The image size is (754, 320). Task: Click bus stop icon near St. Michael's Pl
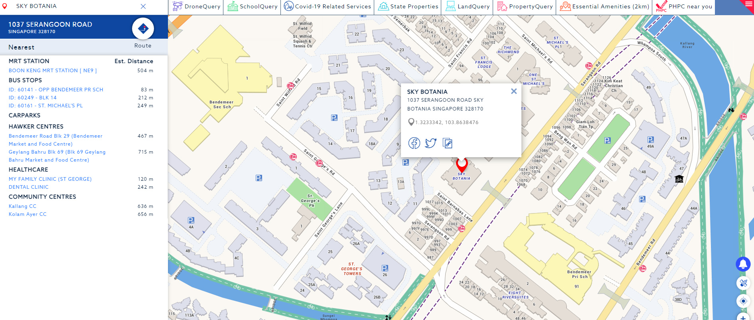pos(588,66)
